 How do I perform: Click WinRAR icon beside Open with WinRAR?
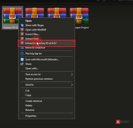click(22, 30)
